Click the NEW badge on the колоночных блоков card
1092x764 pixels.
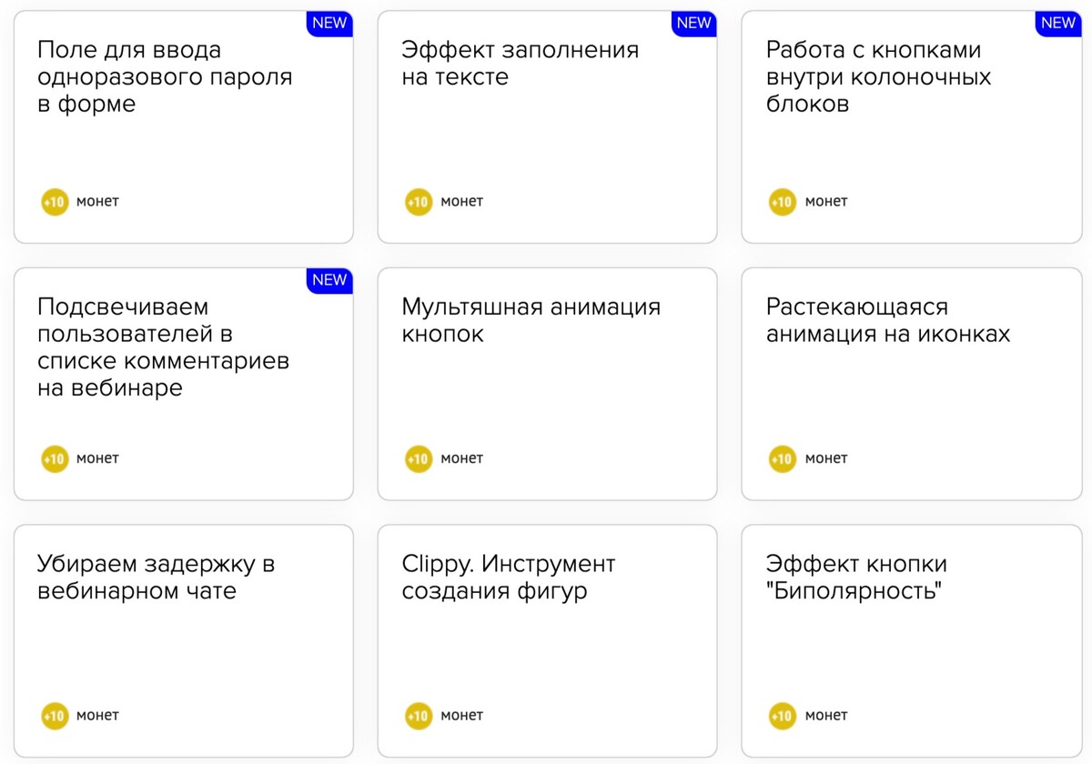pos(1057,24)
